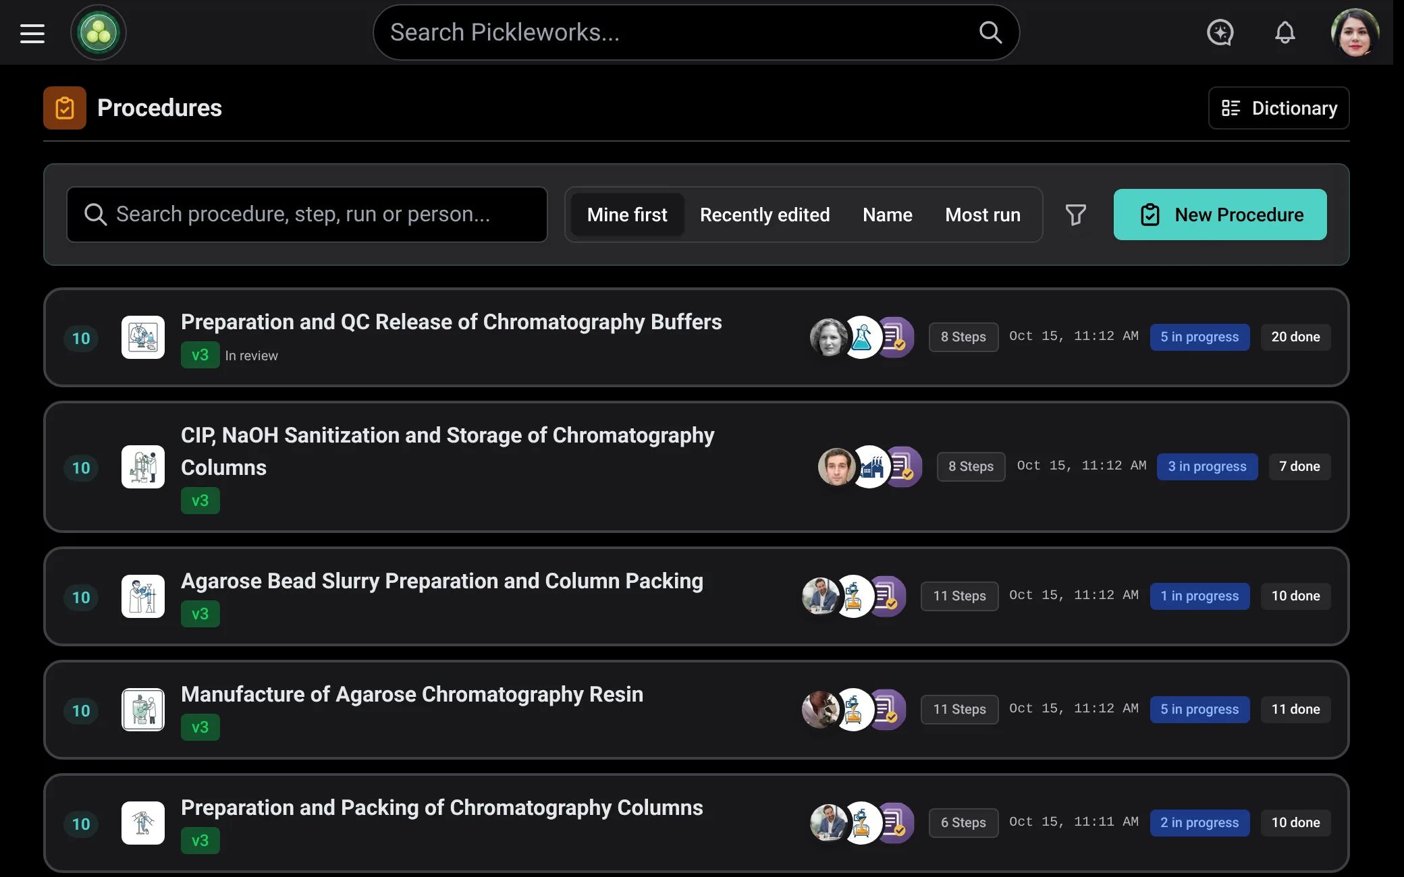This screenshot has height=877, width=1404.
Task: Click the 7 done badge
Action: (1299, 467)
